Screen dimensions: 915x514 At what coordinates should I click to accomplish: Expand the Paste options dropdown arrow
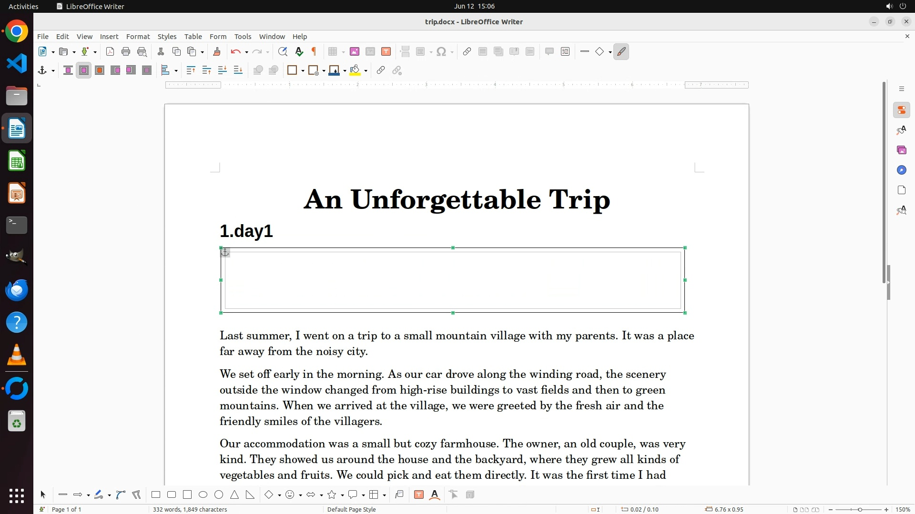[x=202, y=52]
